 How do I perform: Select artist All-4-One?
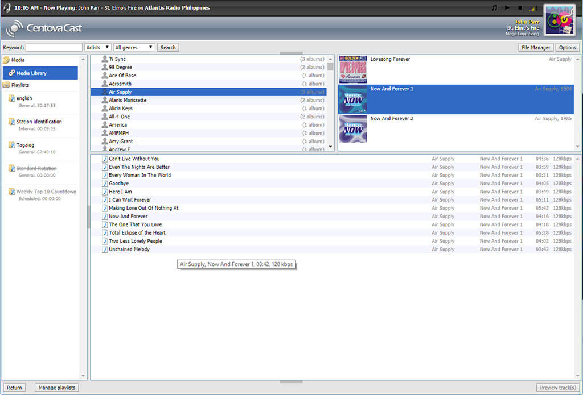[x=208, y=117]
